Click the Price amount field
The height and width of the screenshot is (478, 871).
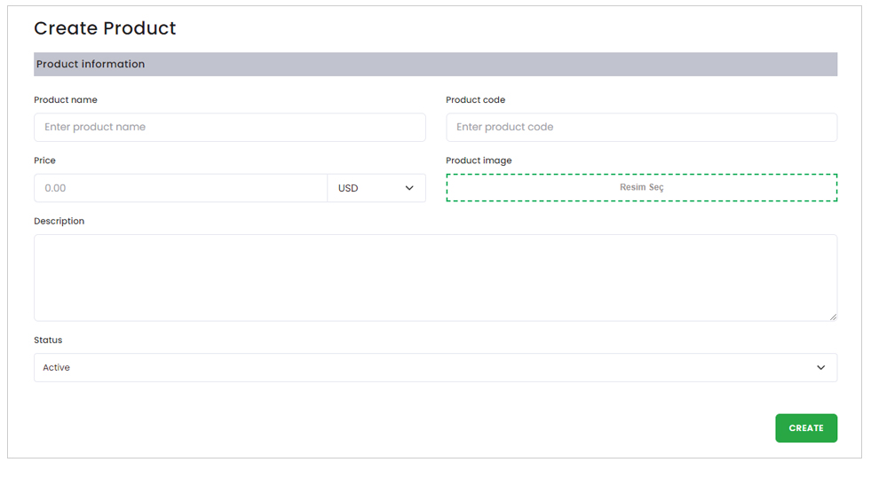tap(180, 188)
